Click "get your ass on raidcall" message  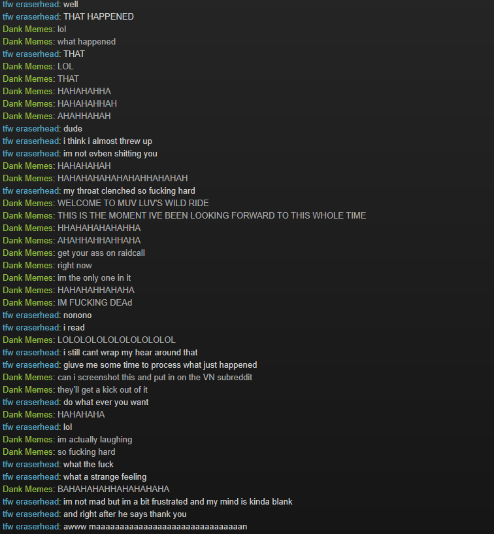(101, 253)
